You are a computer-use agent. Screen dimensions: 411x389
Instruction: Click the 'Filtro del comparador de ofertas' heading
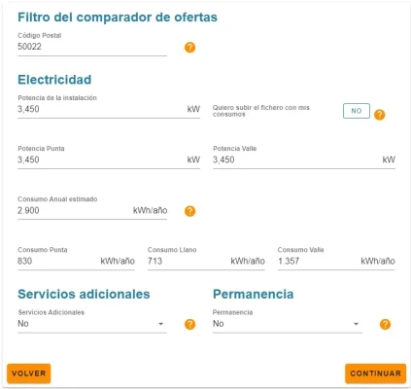118,18
